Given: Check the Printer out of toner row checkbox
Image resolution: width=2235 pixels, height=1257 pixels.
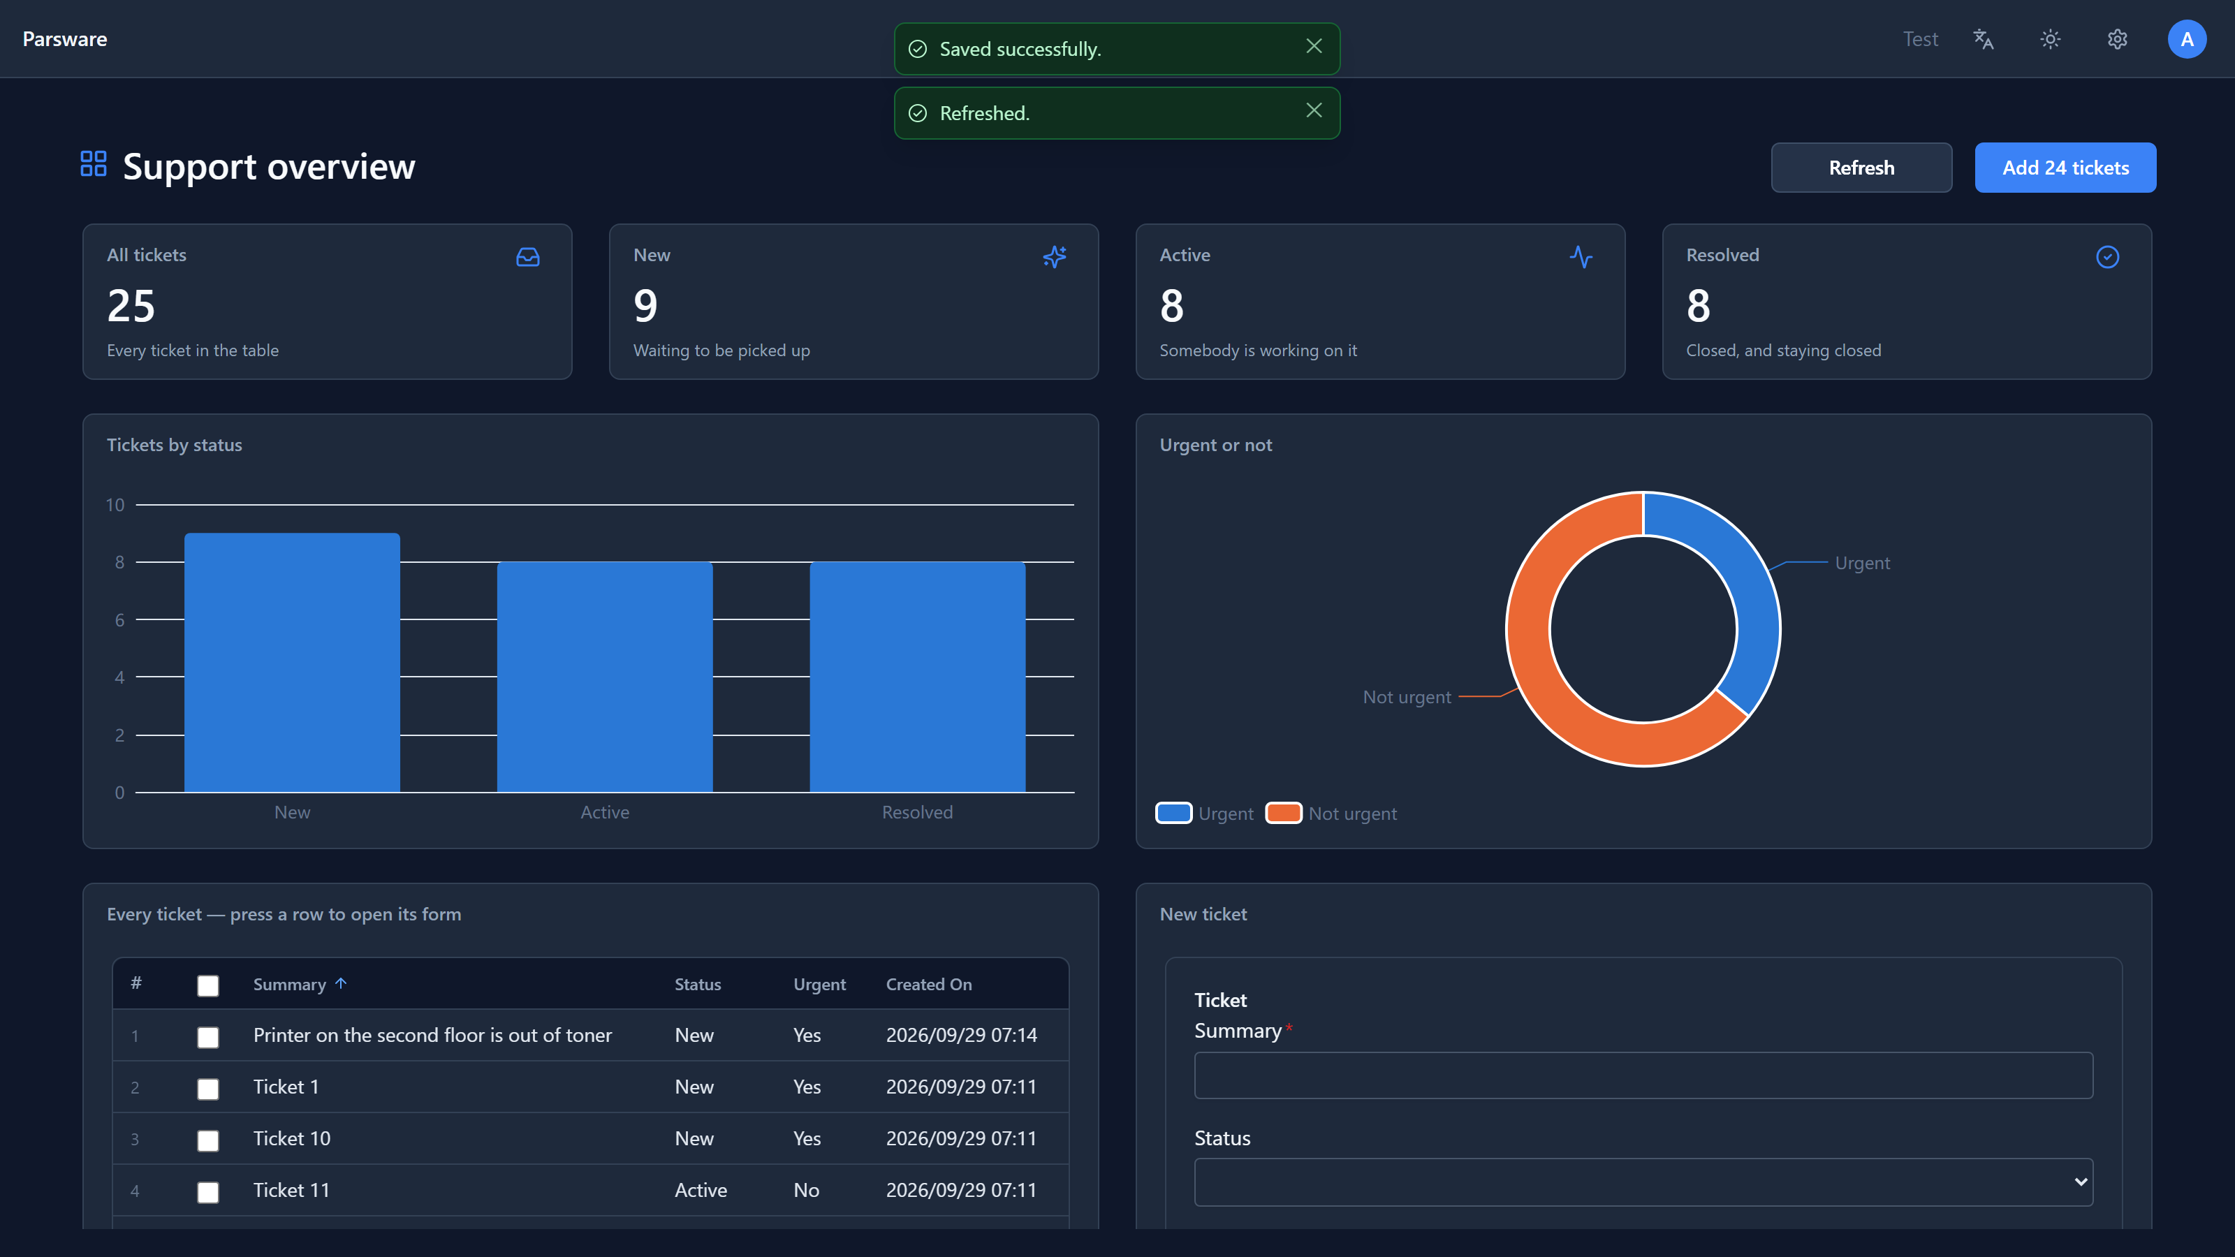Looking at the screenshot, I should tap(208, 1036).
